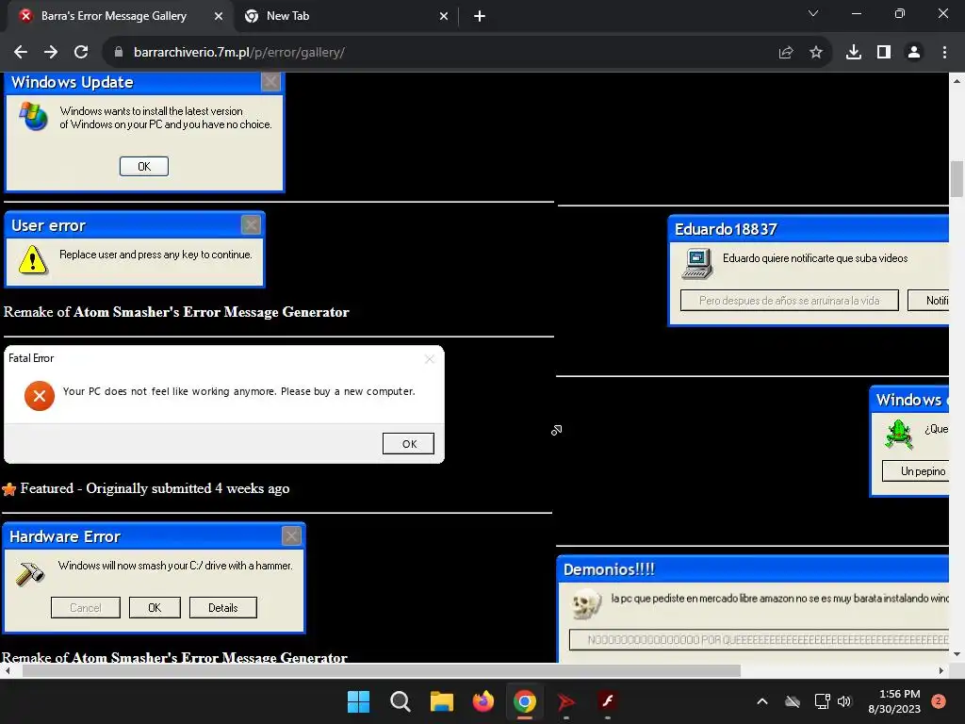Click the volume speaker tray icon
The width and height of the screenshot is (965, 724).
(844, 701)
